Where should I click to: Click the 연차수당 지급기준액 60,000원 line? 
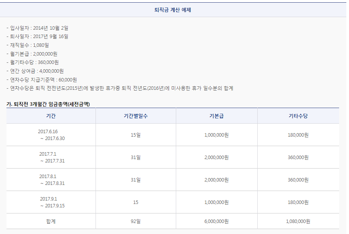coord(41,80)
